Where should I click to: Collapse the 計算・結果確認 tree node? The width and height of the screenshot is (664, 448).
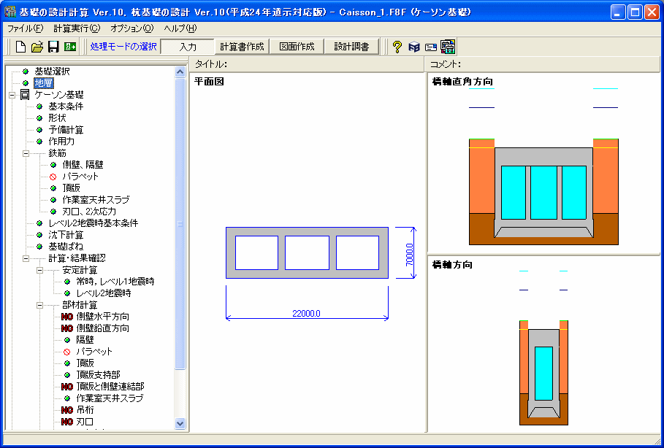pyautogui.click(x=26, y=258)
